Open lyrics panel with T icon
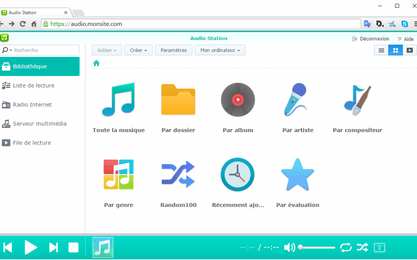This screenshot has width=417, height=260. (x=379, y=248)
